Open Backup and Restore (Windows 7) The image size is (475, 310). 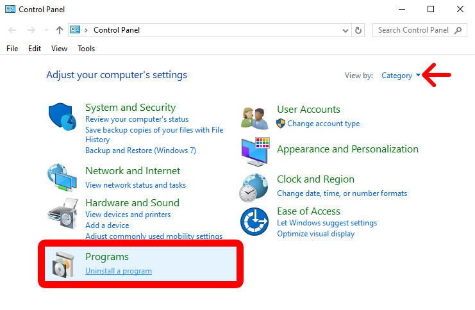140,151
